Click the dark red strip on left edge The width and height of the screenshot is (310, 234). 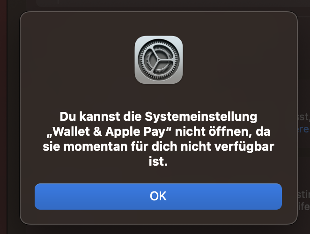(3, 117)
